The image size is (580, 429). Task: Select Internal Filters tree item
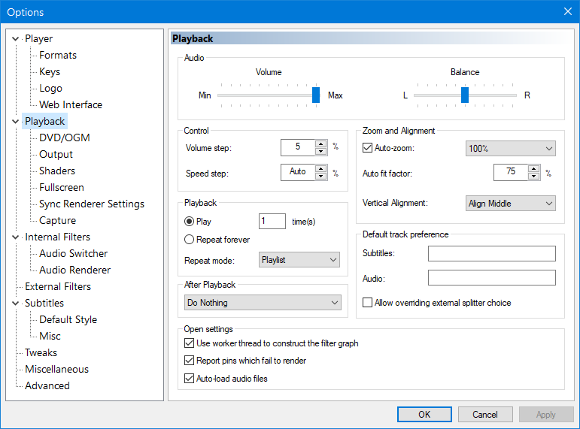click(x=58, y=237)
